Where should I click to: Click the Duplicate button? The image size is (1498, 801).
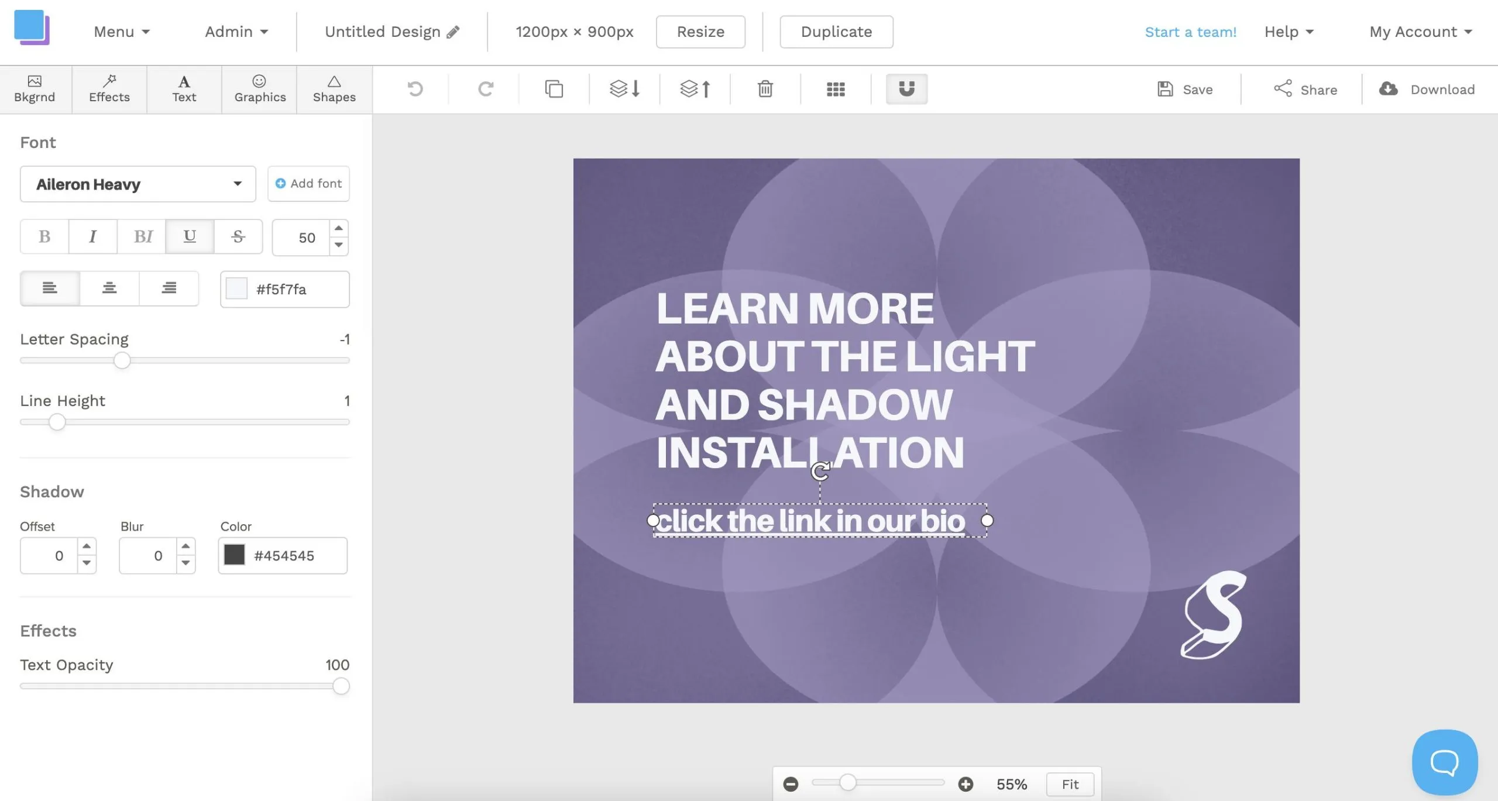(836, 32)
